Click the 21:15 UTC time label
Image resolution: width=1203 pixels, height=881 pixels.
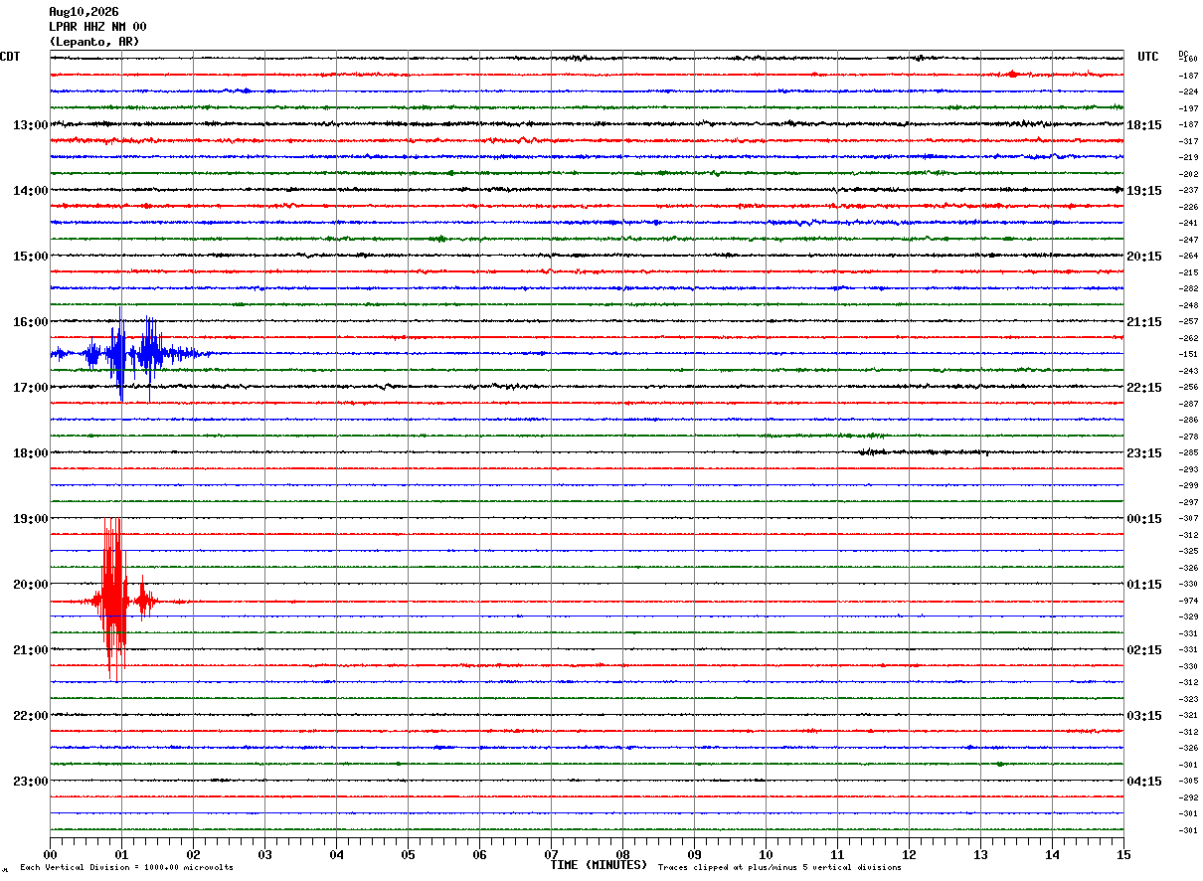coord(1144,322)
